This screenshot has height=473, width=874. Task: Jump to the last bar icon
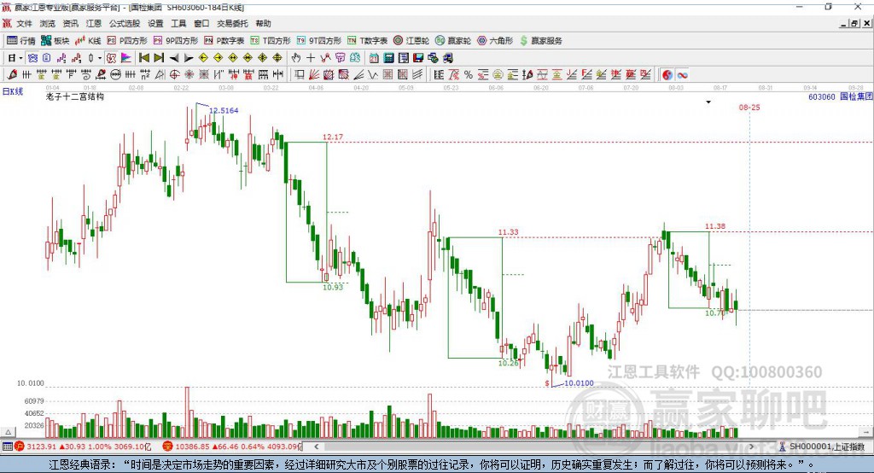point(159,58)
